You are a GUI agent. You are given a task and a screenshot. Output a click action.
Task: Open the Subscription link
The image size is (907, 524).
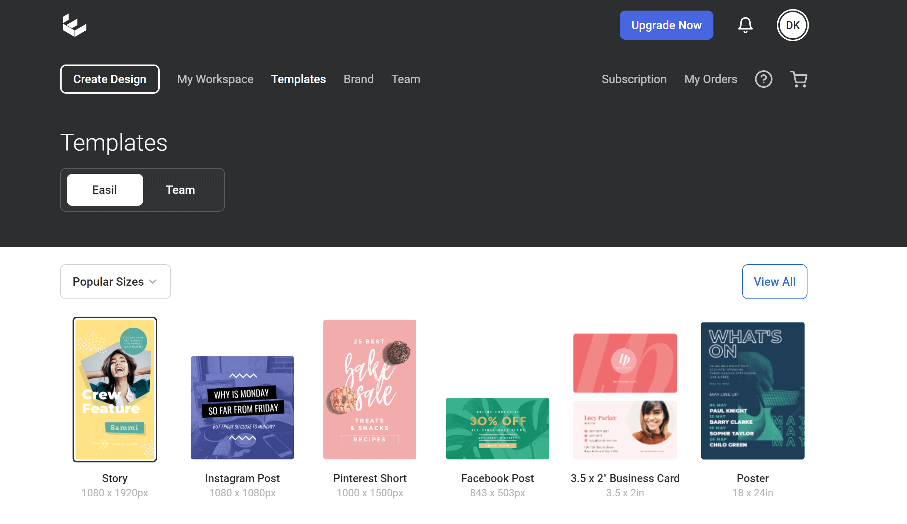point(634,79)
